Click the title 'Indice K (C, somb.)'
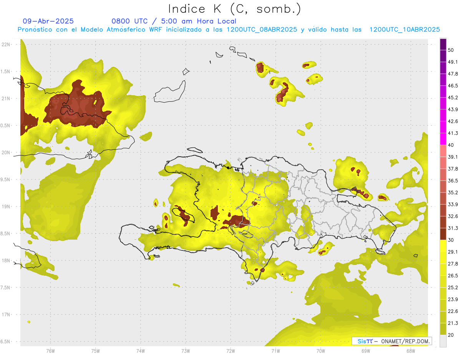 point(235,9)
